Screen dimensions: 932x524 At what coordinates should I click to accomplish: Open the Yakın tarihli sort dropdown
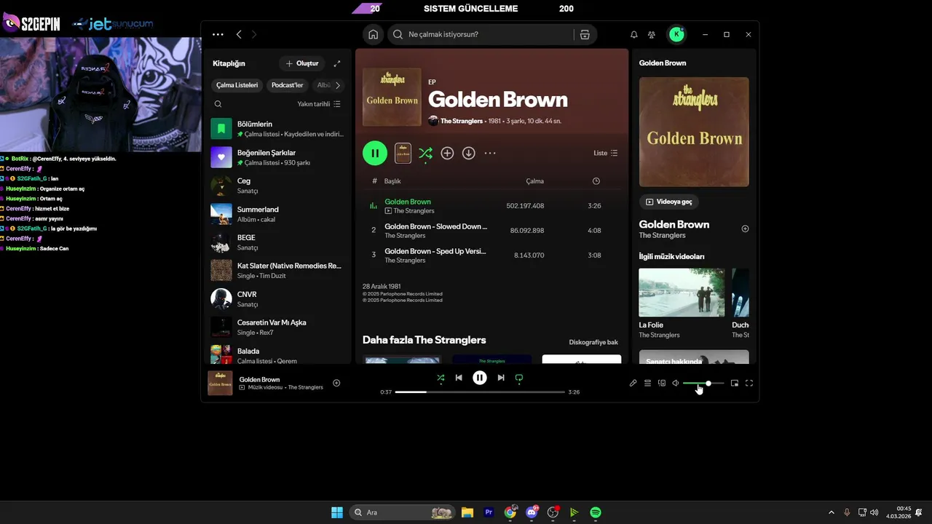pyautogui.click(x=319, y=104)
